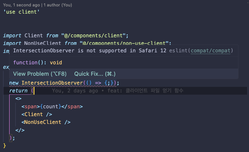This screenshot has height=152, width=249.
Task: Click the NonUseClient JSX component tag
Action: [x=43, y=122]
